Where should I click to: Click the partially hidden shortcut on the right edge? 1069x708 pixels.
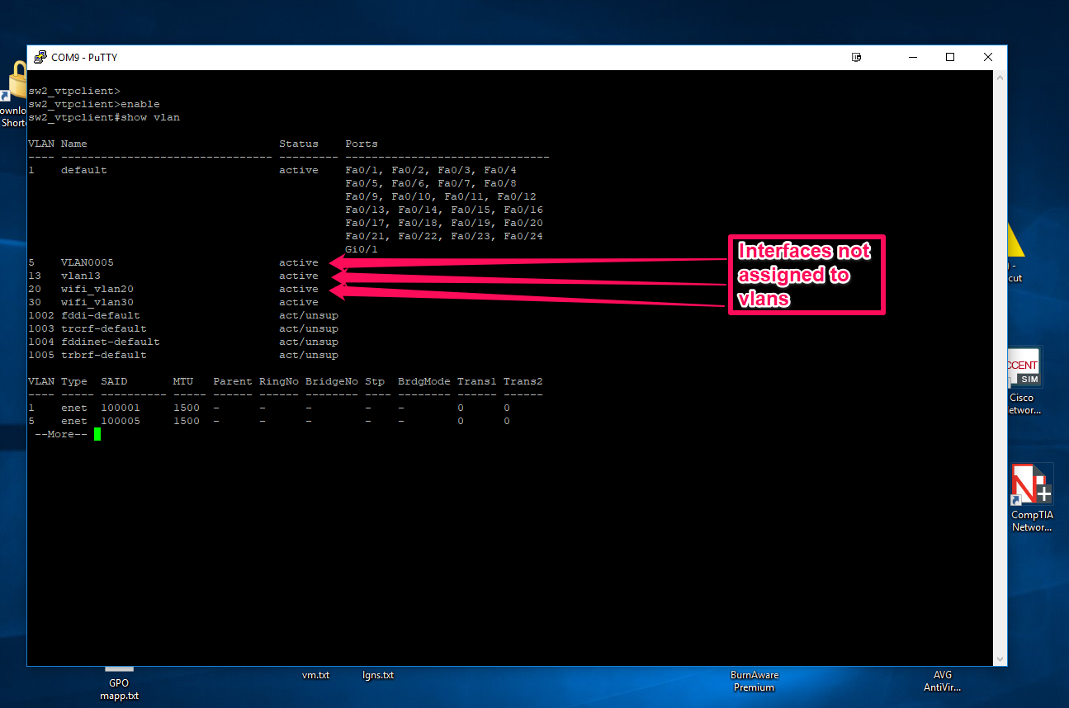point(1014,268)
